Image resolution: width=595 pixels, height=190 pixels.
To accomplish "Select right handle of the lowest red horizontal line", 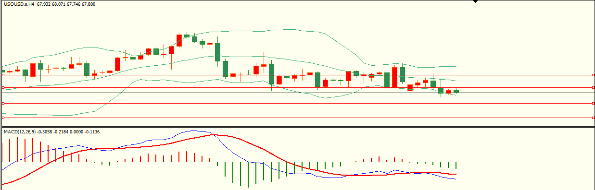I will pyautogui.click(x=593, y=118).
